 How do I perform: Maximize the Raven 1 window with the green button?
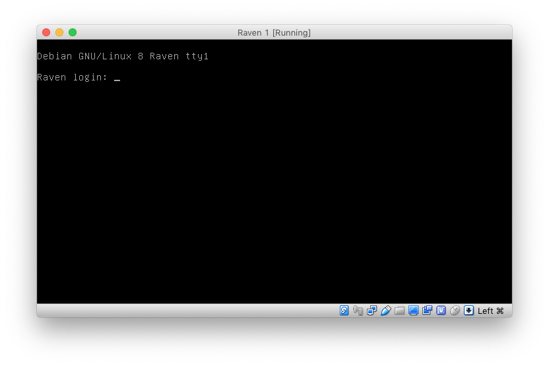coord(73,32)
